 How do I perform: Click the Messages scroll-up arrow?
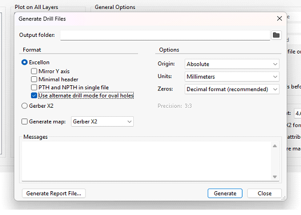tap(275, 146)
